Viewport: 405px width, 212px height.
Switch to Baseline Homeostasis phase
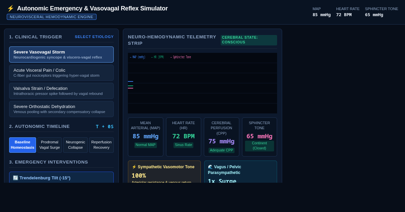pyautogui.click(x=23, y=145)
